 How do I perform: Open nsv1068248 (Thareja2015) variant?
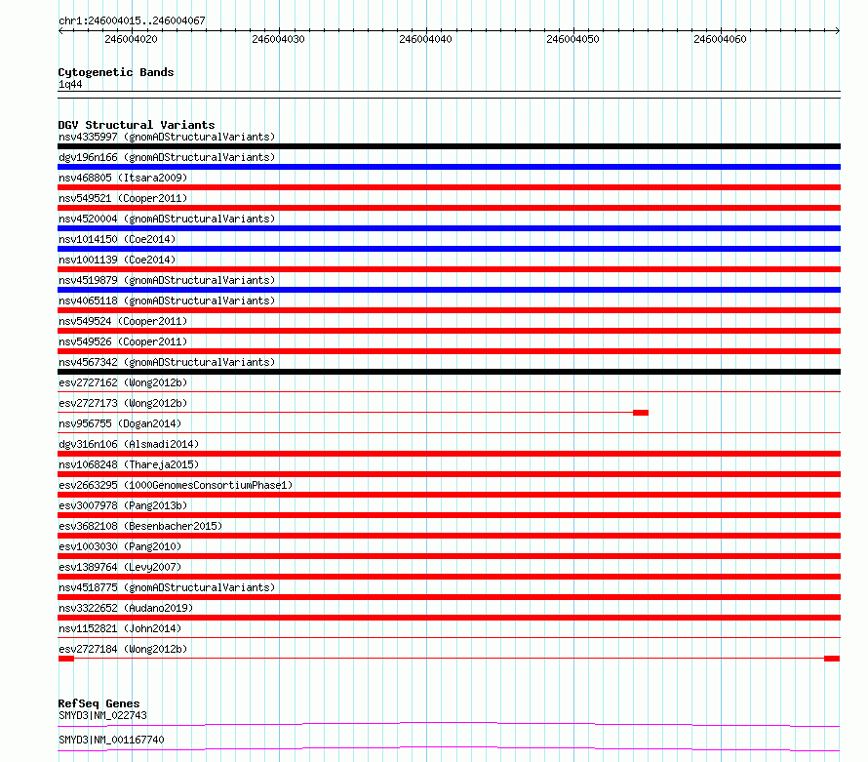[x=129, y=464]
